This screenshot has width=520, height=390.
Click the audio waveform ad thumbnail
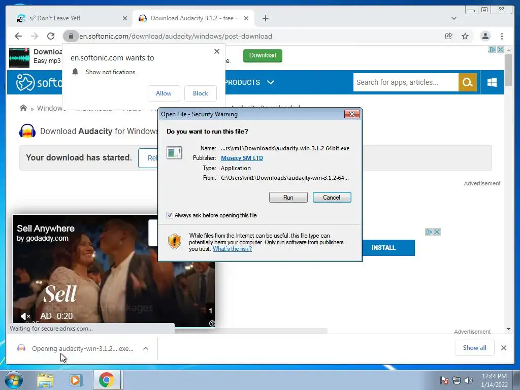pos(19,58)
